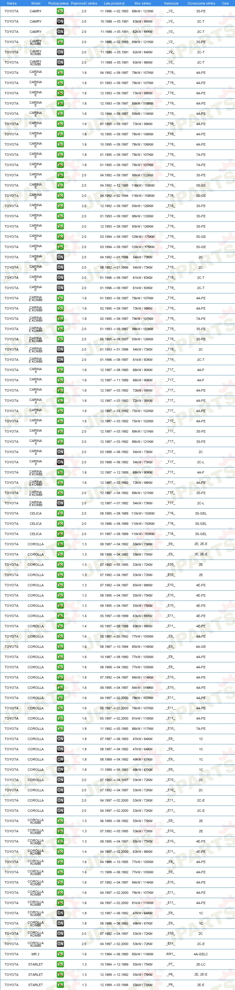Click the 86kW / 117KM power cell

coord(143,729)
